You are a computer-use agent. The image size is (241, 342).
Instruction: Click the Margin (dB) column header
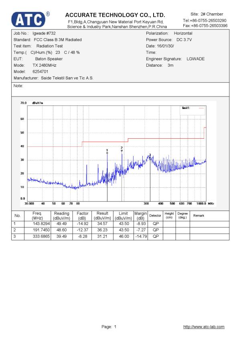click(141, 216)
